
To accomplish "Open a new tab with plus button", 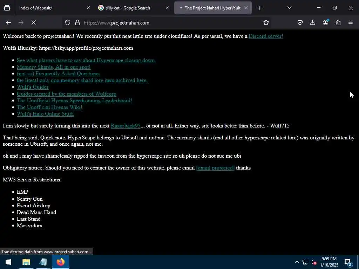I will 259,8.
